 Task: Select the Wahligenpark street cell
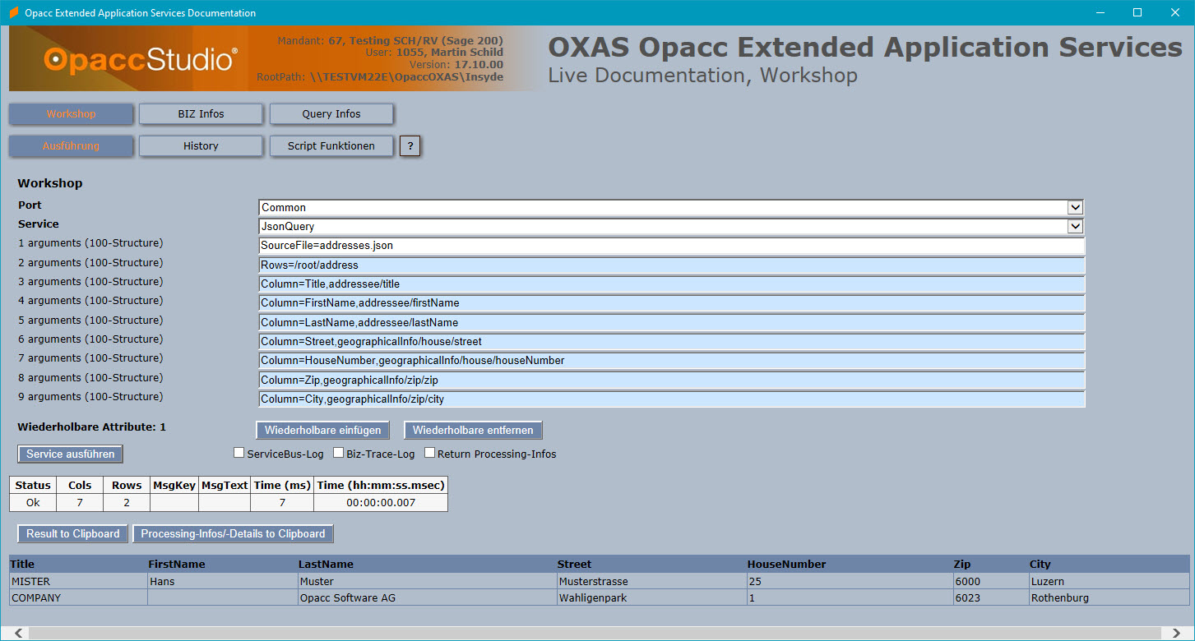tap(651, 597)
